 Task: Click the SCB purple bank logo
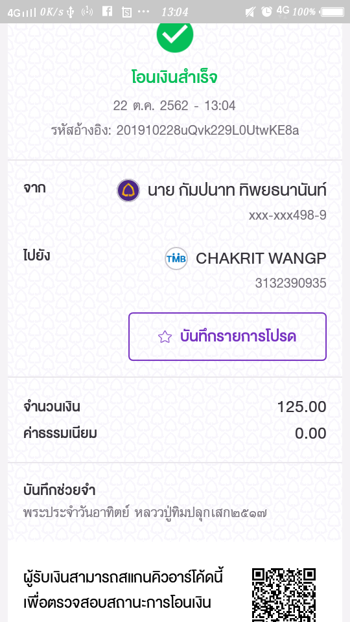(x=128, y=190)
